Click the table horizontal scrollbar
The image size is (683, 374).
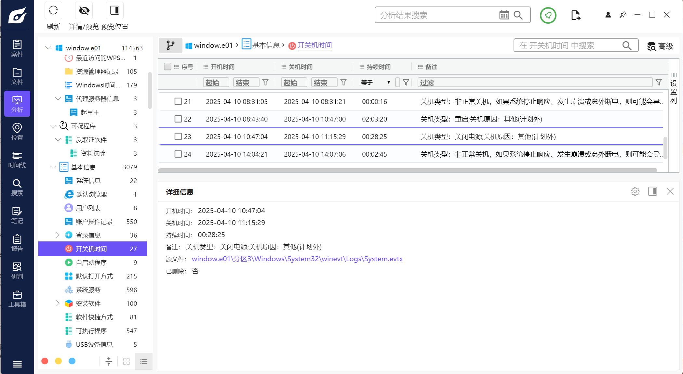pos(408,170)
